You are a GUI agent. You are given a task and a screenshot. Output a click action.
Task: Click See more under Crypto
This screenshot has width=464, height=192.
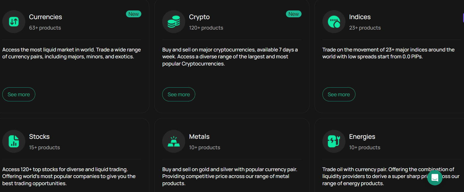pos(179,94)
